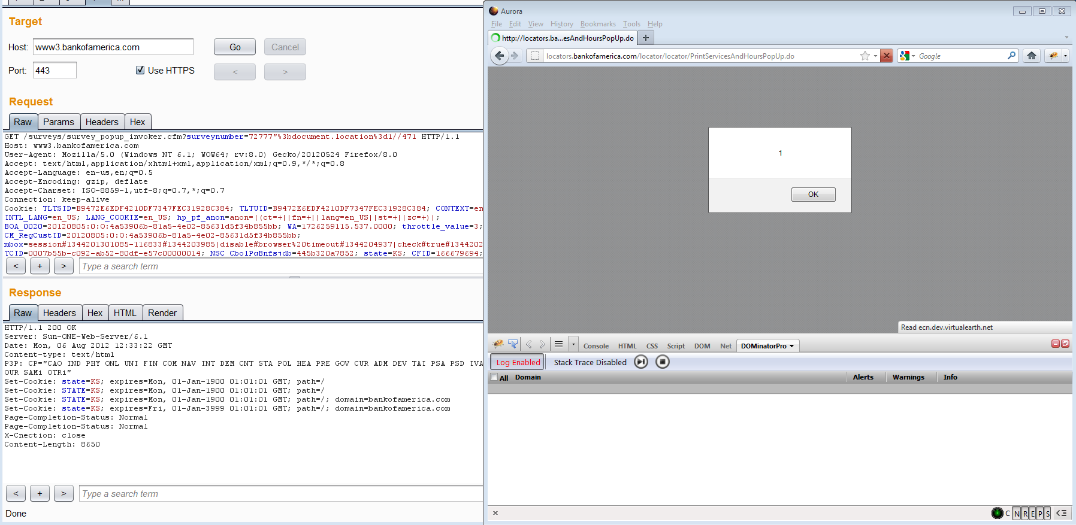1076x525 pixels.
Task: Open URL history dropdown arrow
Action: [x=875, y=56]
